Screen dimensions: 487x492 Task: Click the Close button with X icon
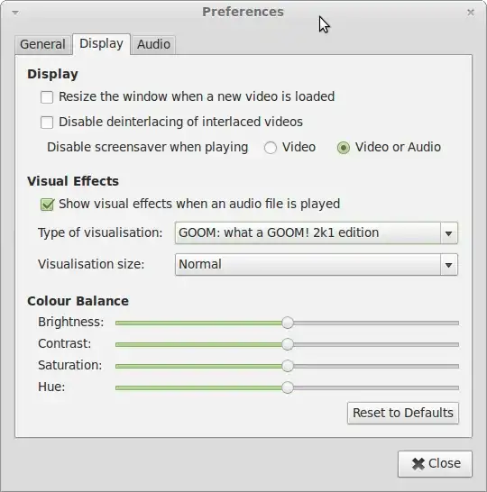435,464
